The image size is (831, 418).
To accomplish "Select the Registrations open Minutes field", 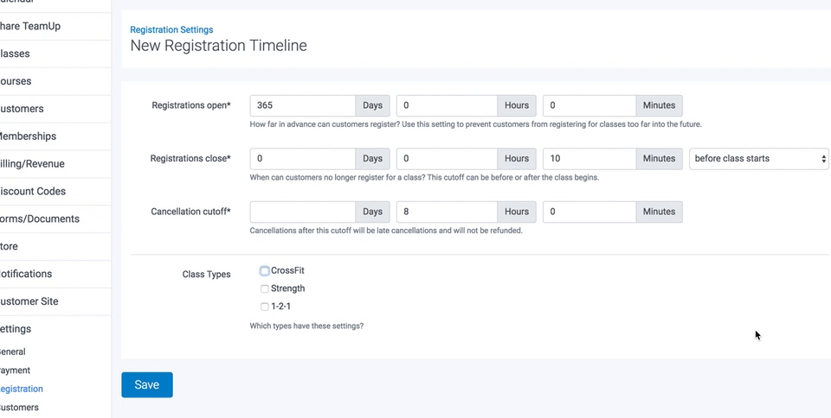I will pos(589,106).
